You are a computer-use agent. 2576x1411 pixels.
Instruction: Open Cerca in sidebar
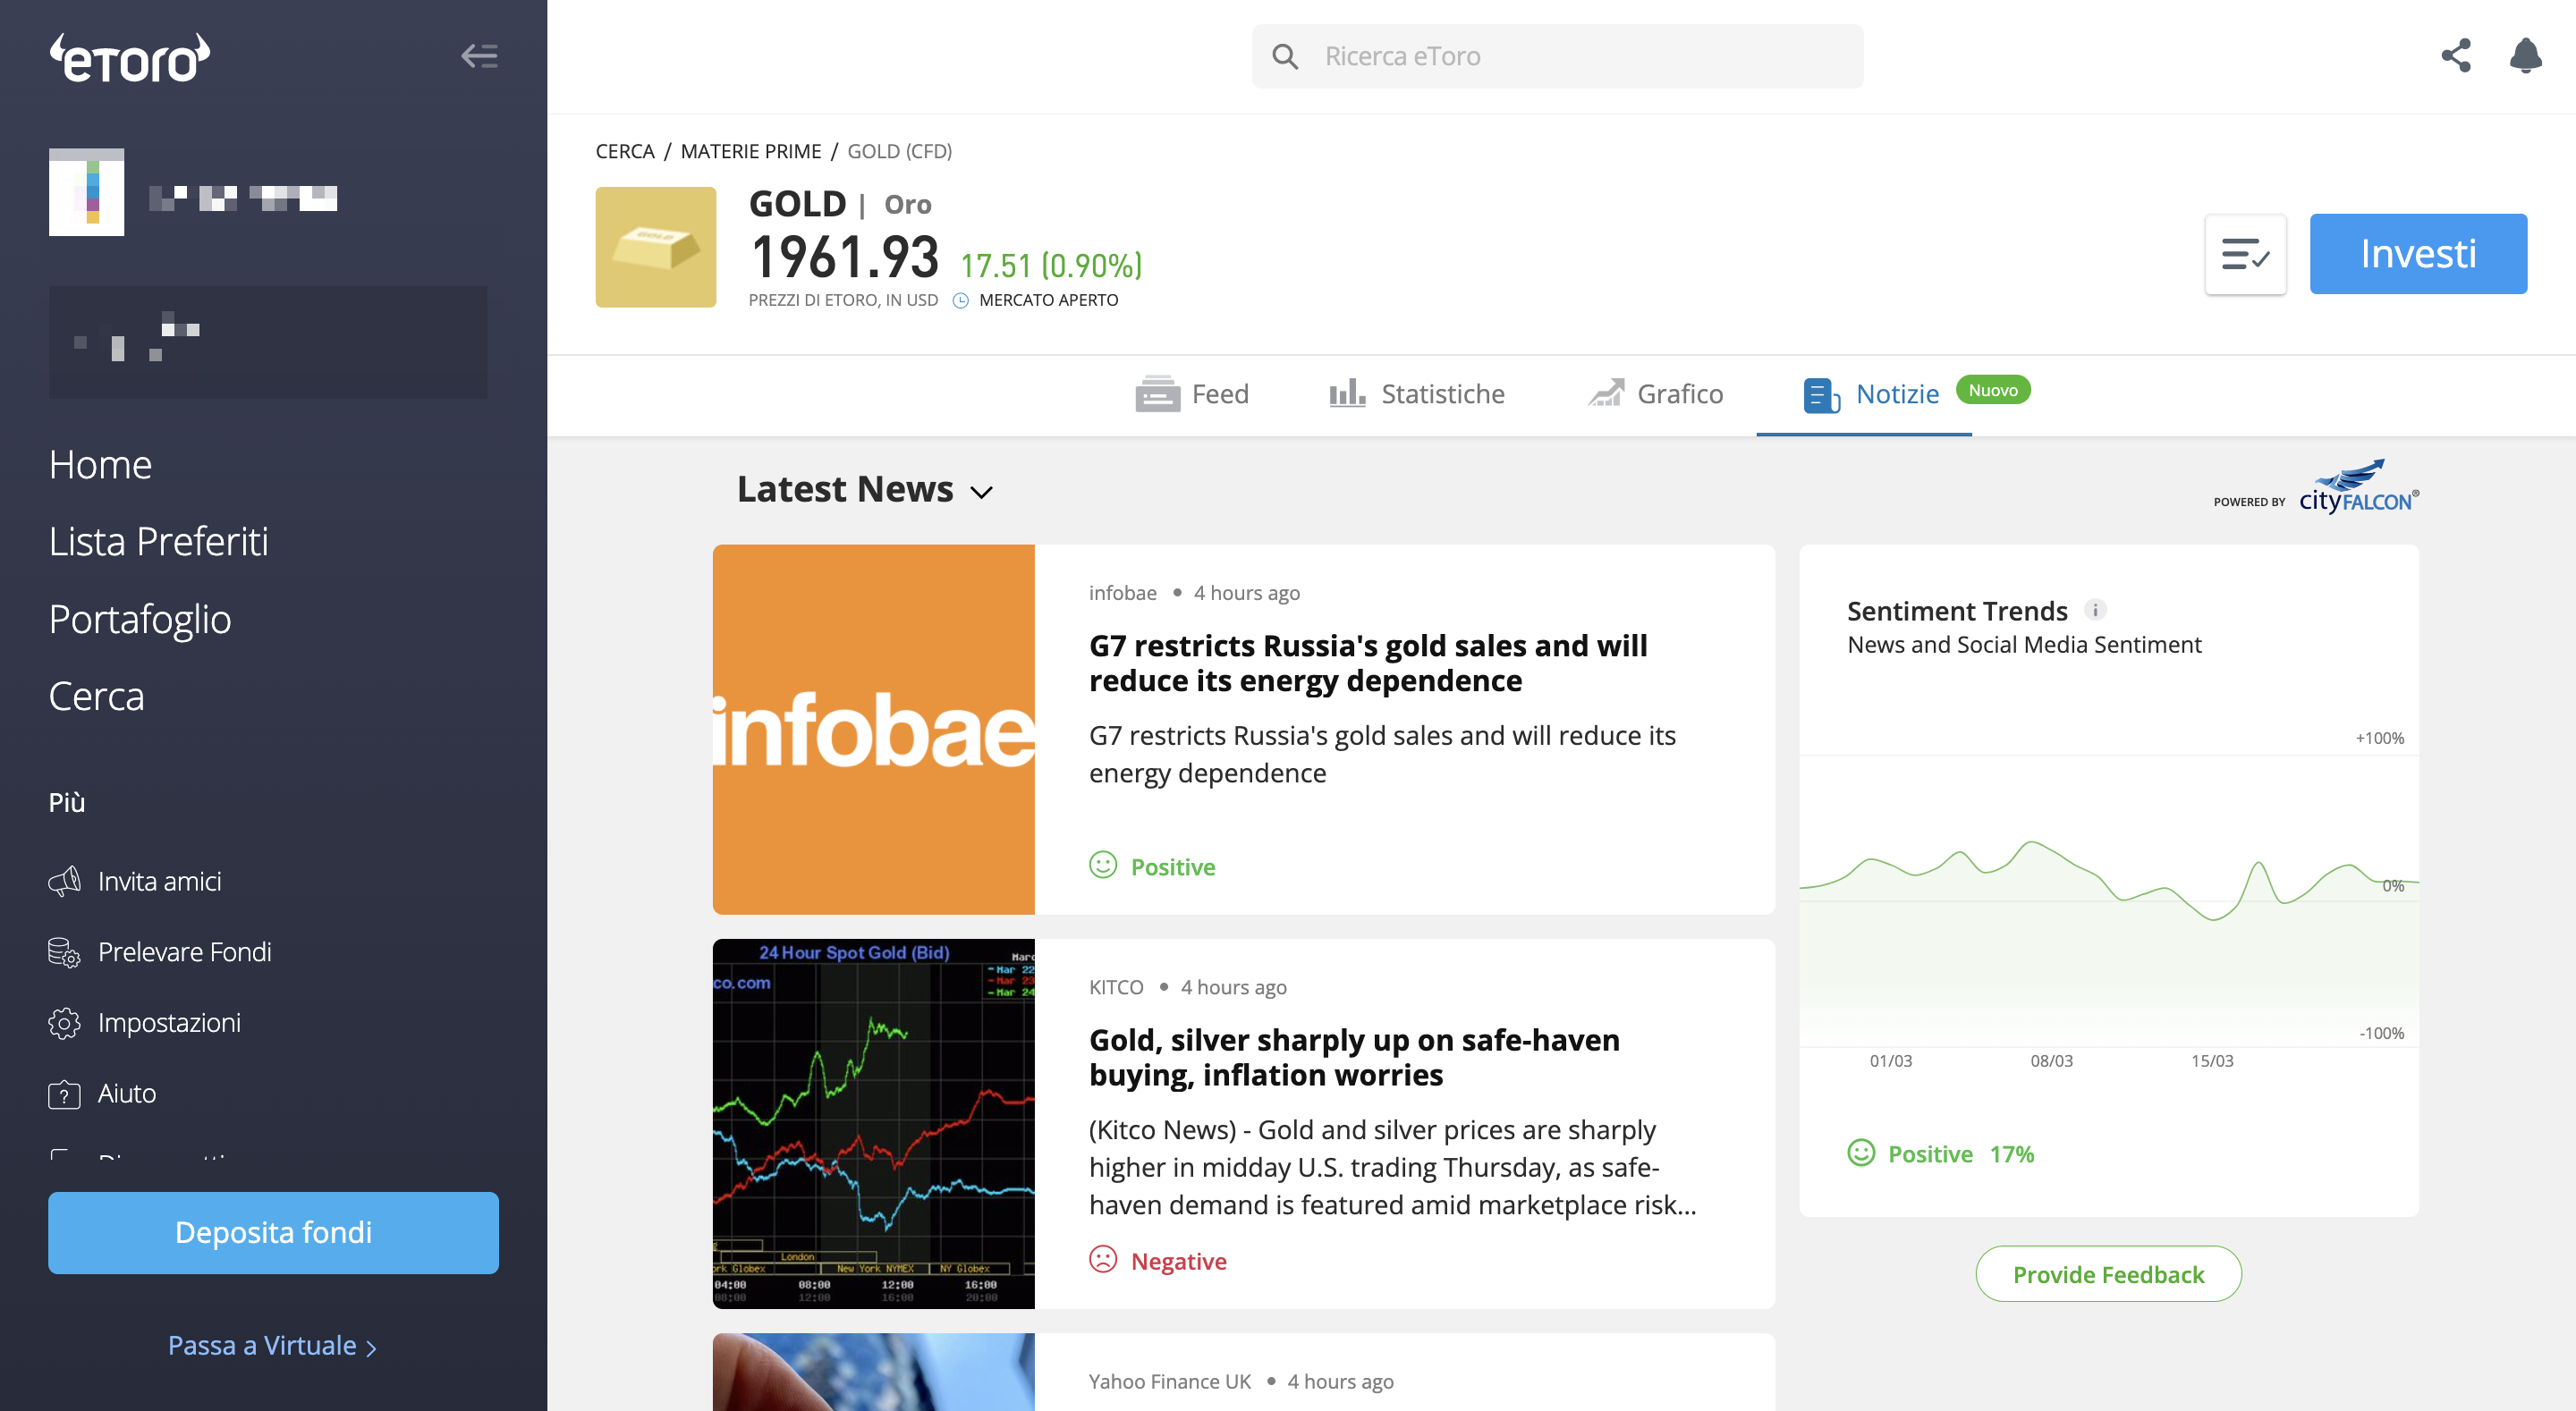coord(97,696)
